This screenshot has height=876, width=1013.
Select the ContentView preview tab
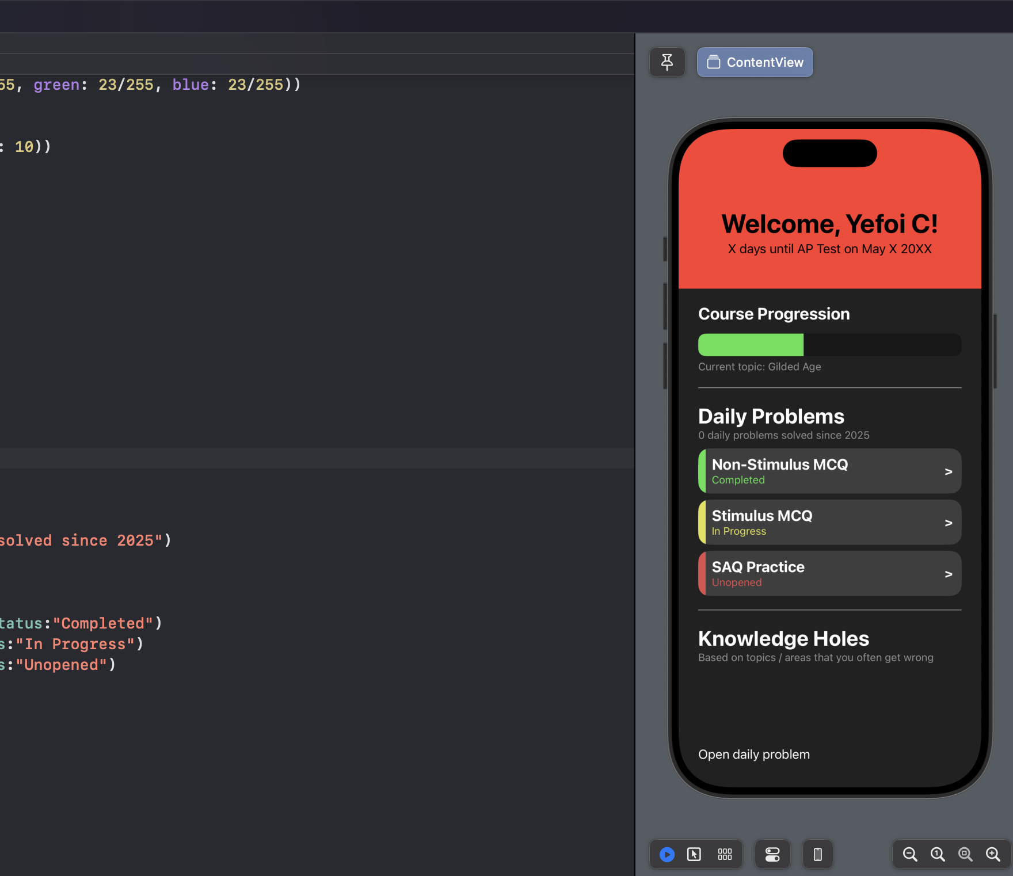[x=755, y=62]
